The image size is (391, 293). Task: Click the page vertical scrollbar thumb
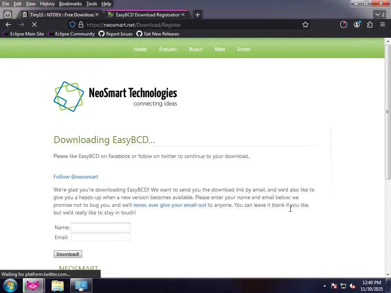(x=388, y=112)
